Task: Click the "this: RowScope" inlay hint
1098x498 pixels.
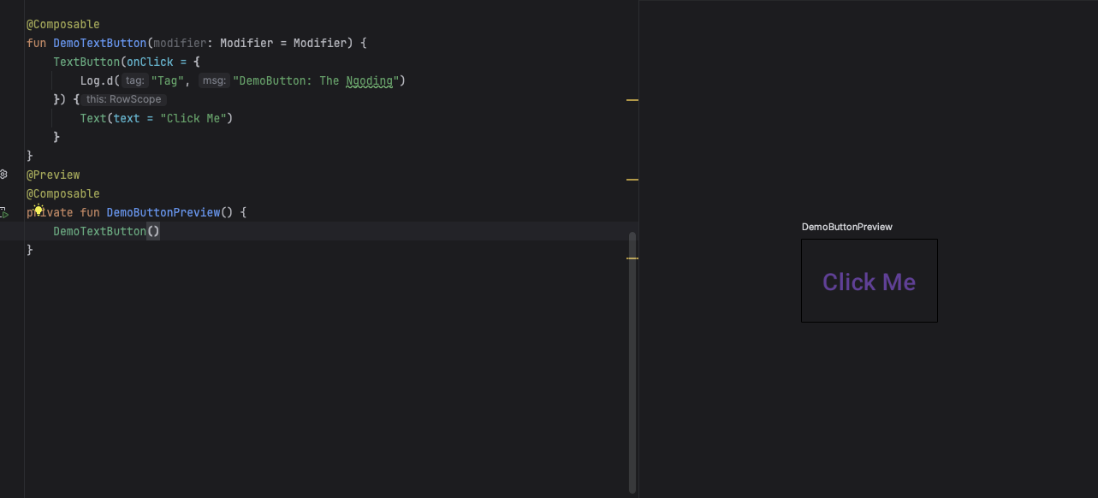Action: (x=123, y=99)
